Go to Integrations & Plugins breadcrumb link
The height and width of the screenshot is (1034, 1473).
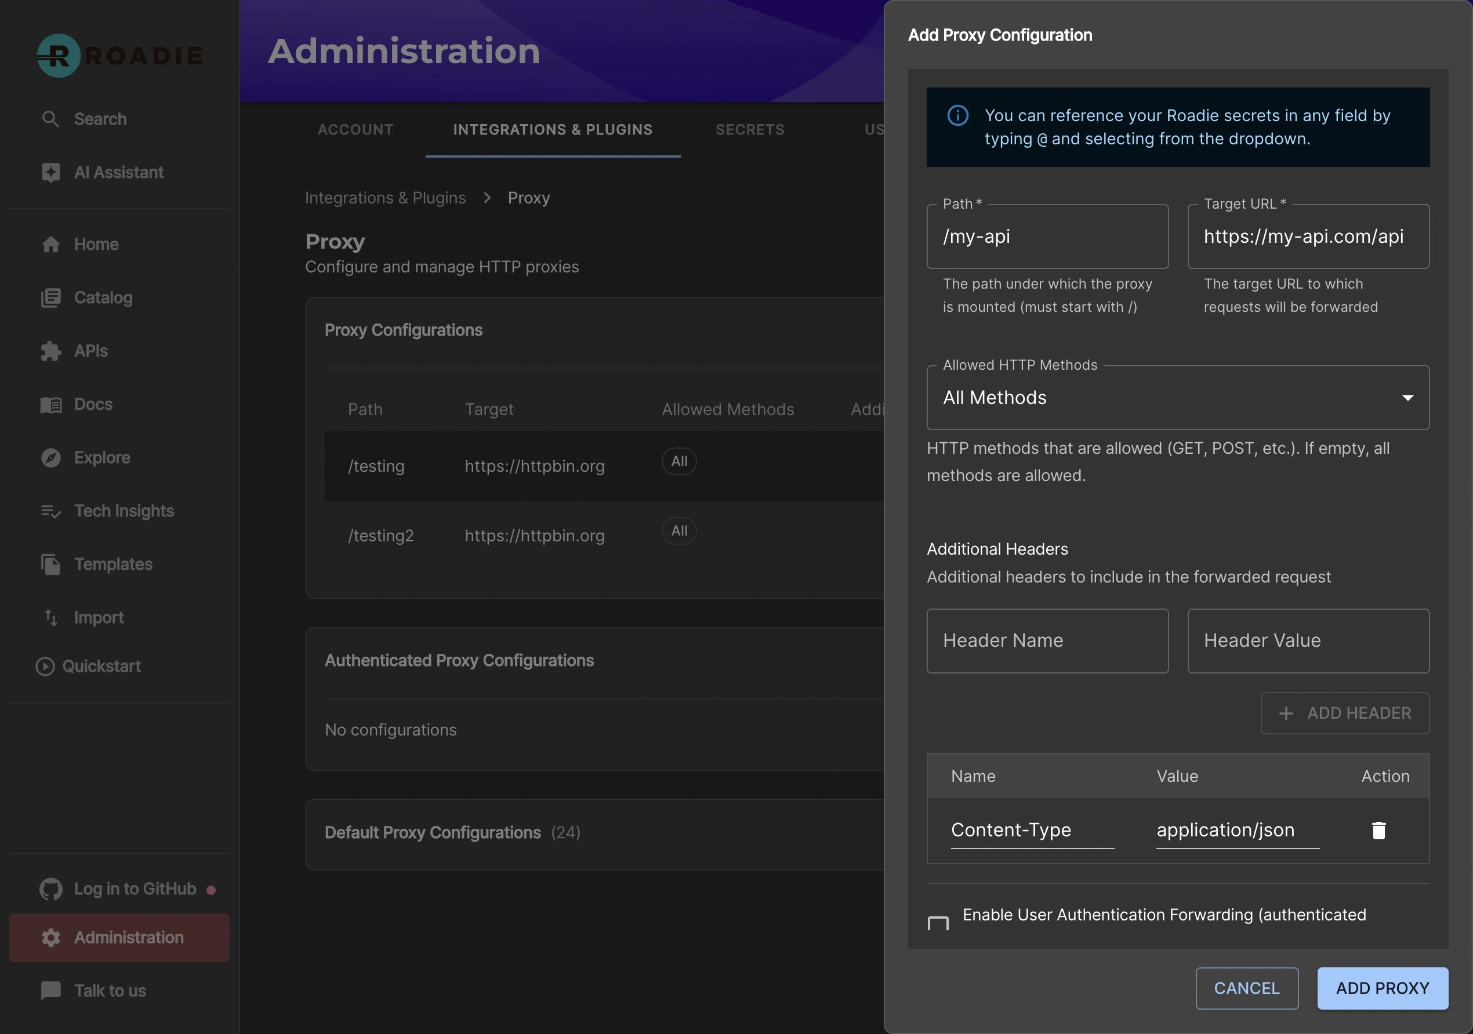click(385, 198)
